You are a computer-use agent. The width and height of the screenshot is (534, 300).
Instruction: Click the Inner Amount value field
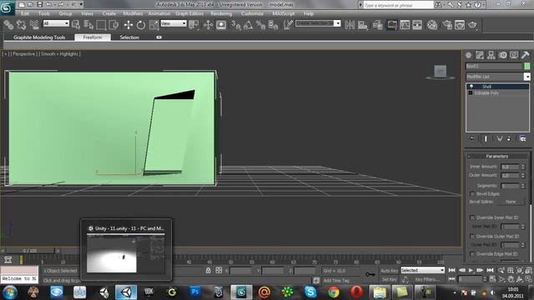[x=510, y=167]
